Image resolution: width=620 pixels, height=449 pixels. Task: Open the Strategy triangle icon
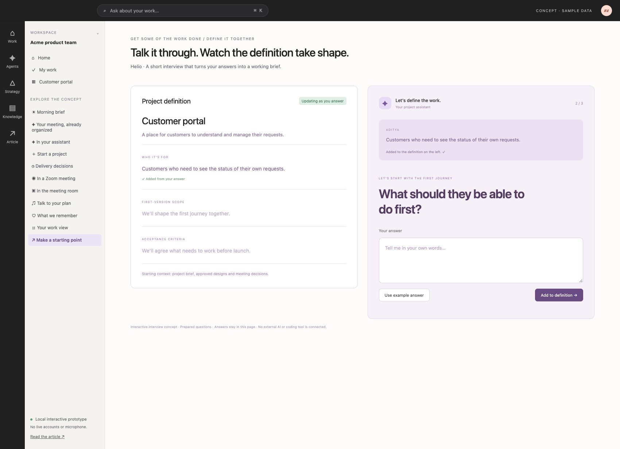pos(12,83)
